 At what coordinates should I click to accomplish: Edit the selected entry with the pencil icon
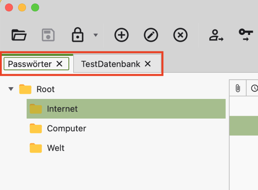point(151,35)
